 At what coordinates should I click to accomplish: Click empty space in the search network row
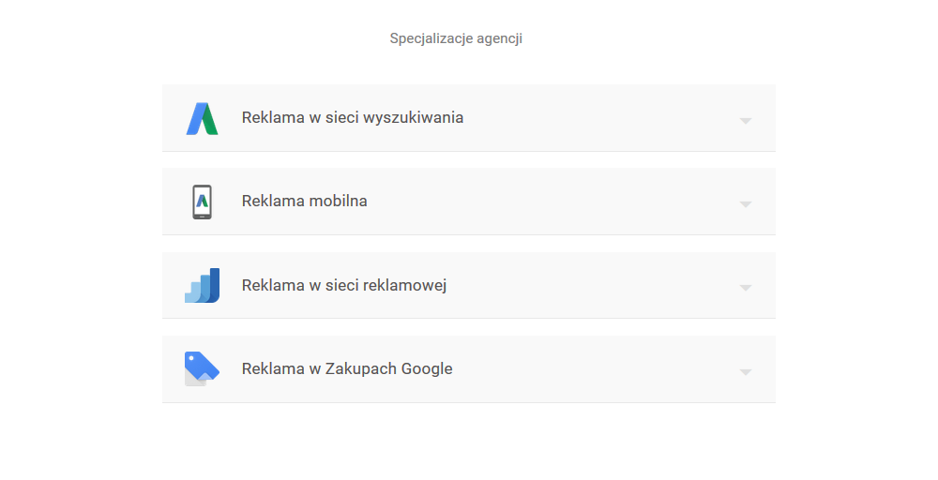point(598,118)
